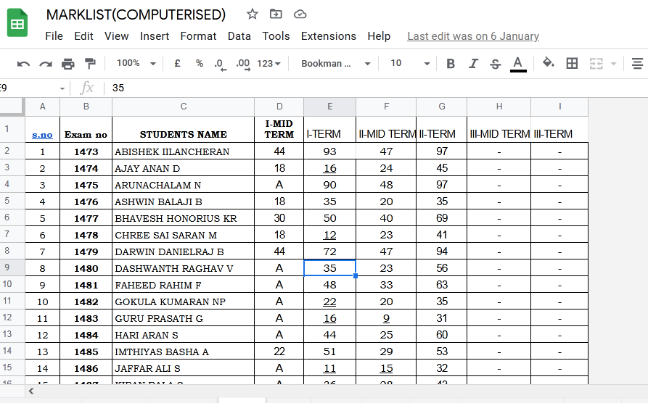Click the s.no header link
Image resolution: width=648 pixels, height=403 pixels.
pos(42,134)
